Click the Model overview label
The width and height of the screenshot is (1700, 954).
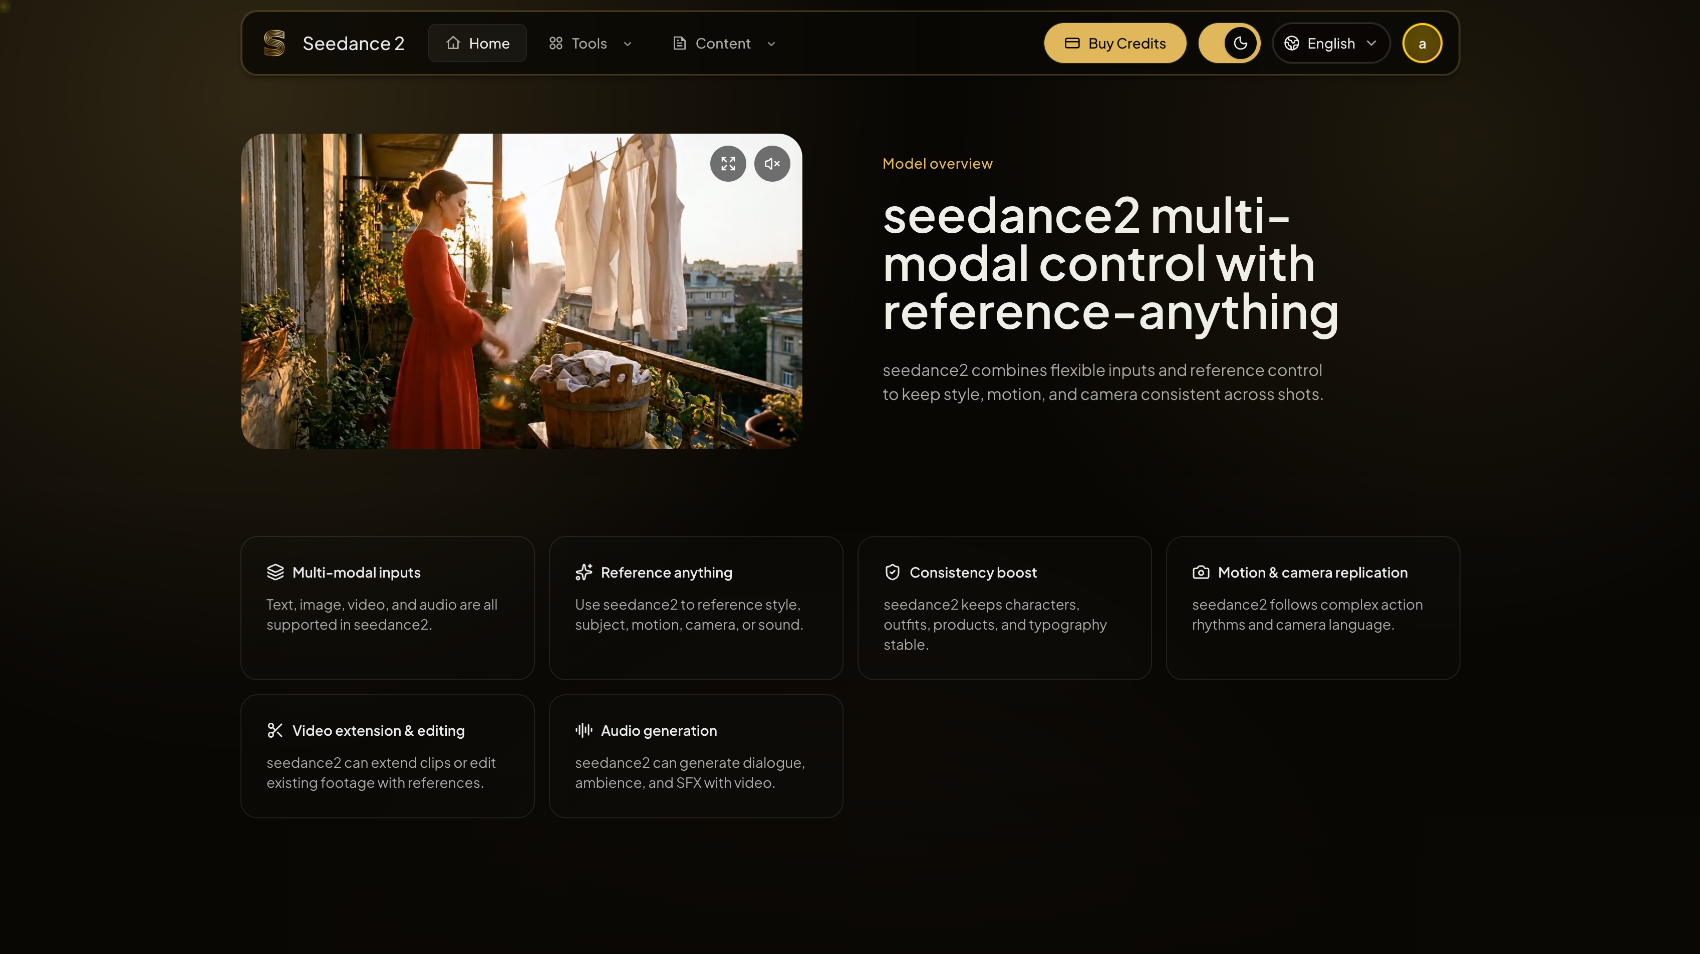(937, 163)
